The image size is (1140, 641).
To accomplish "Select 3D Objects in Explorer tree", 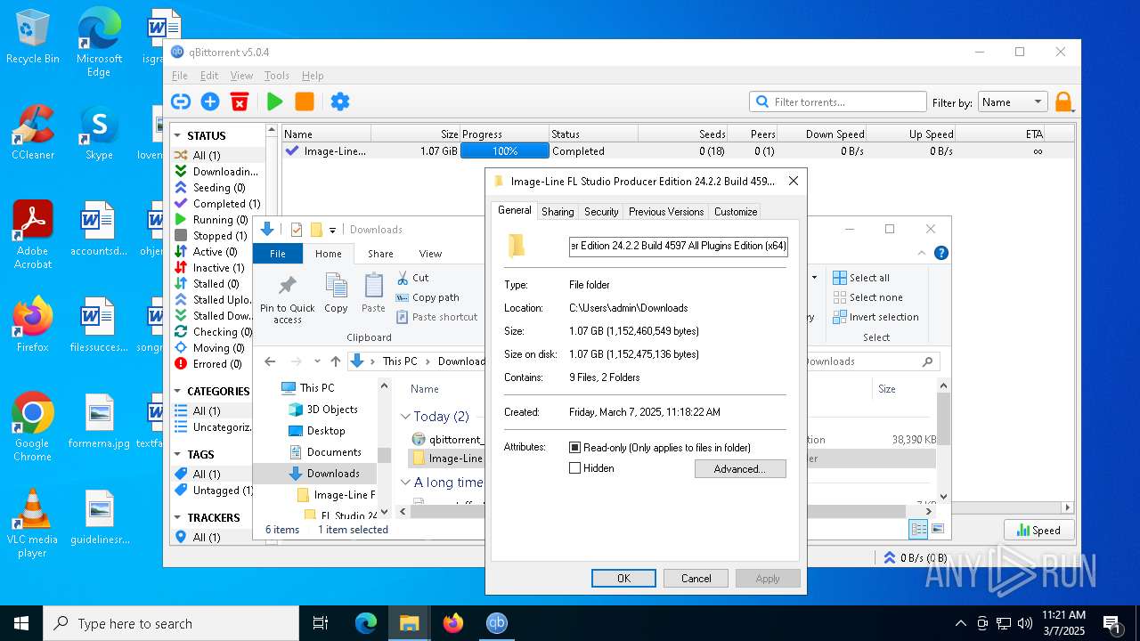I will [322, 410].
